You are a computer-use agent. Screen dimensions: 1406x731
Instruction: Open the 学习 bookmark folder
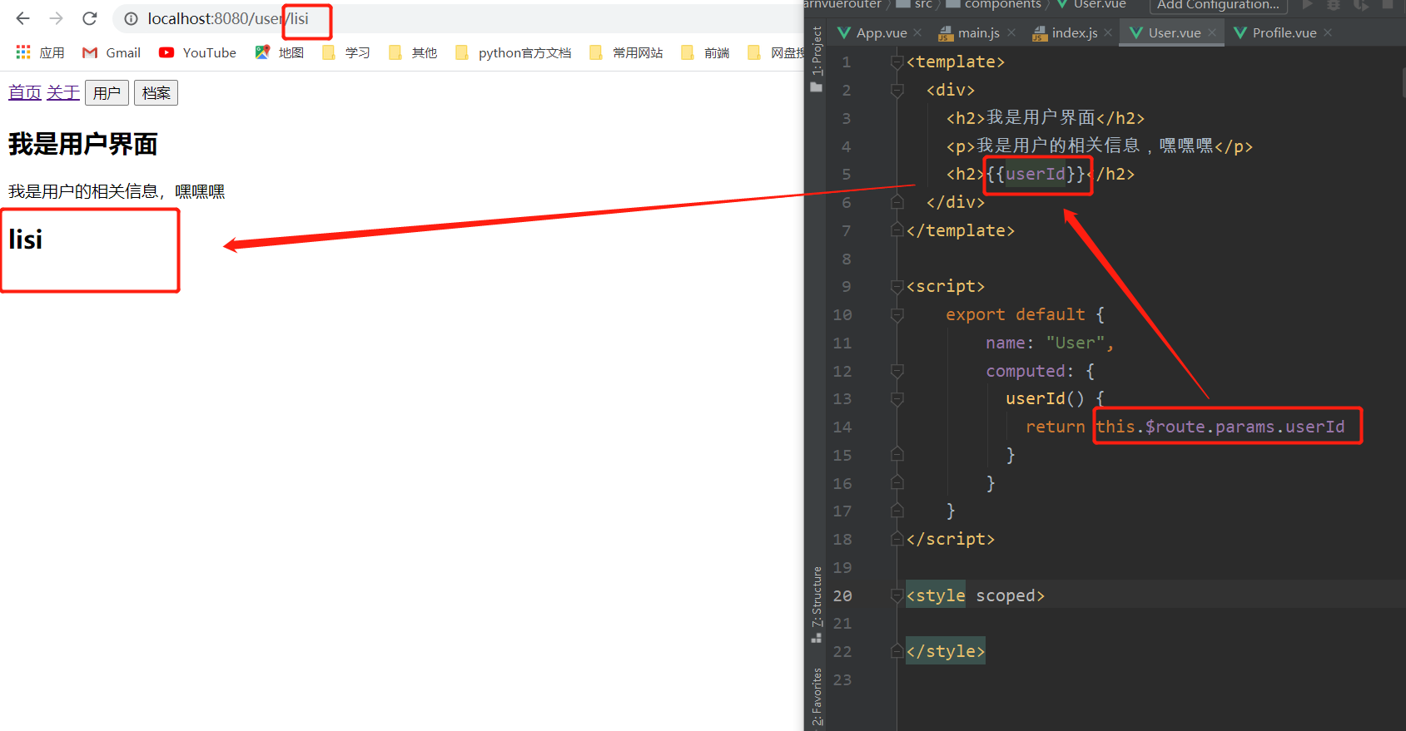point(345,52)
